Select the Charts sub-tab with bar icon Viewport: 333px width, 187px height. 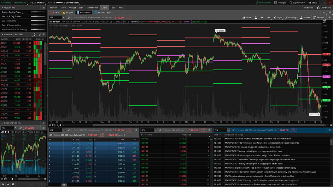55,12
